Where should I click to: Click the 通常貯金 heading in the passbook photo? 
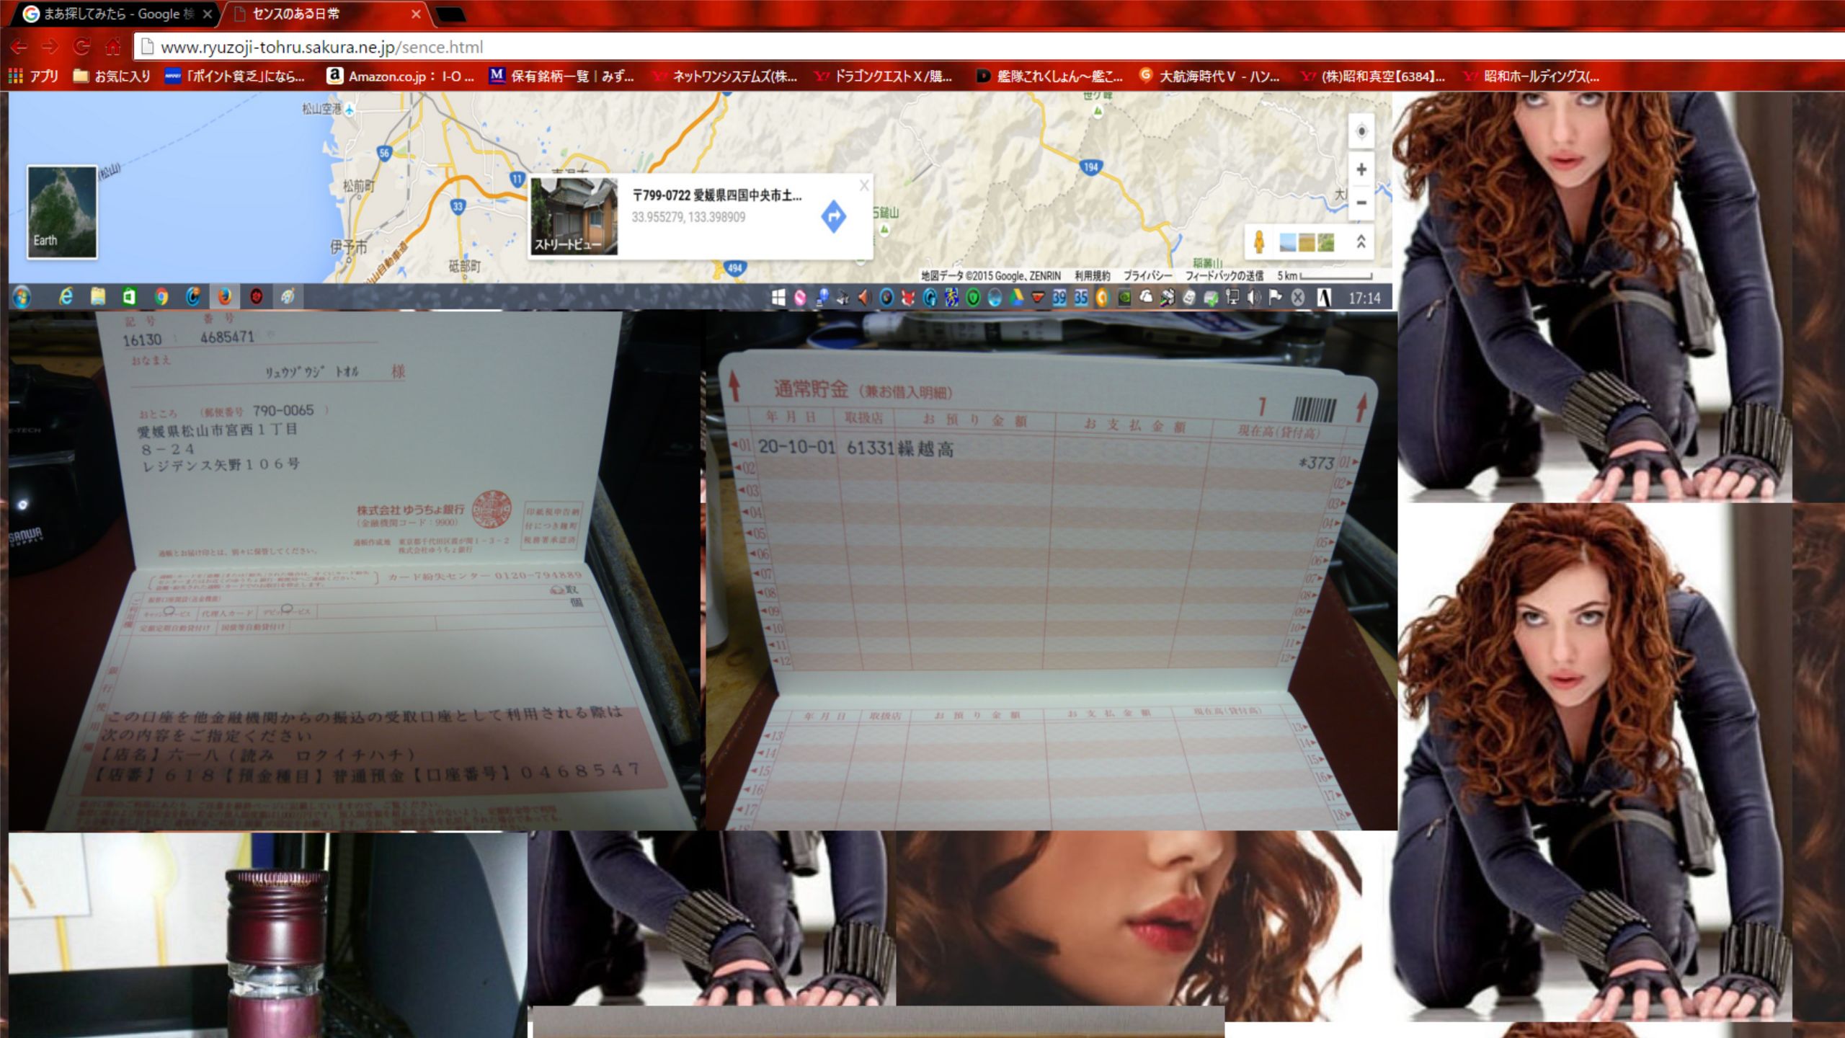812,390
